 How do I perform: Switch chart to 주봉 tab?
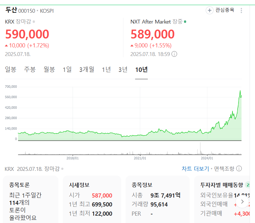coord(30,69)
